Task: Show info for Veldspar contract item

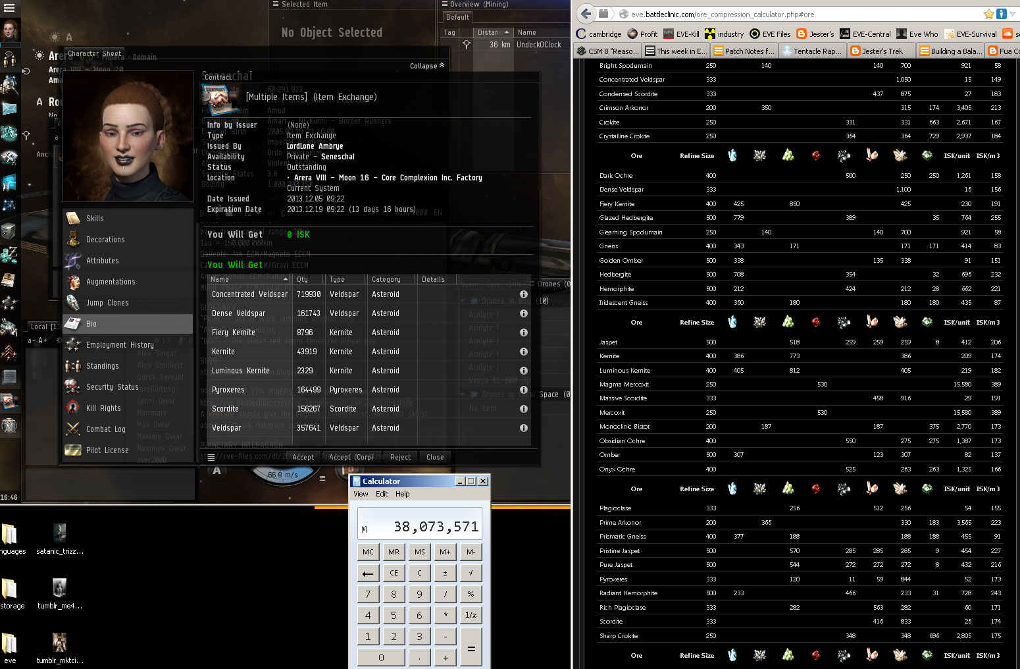Action: pyautogui.click(x=524, y=428)
